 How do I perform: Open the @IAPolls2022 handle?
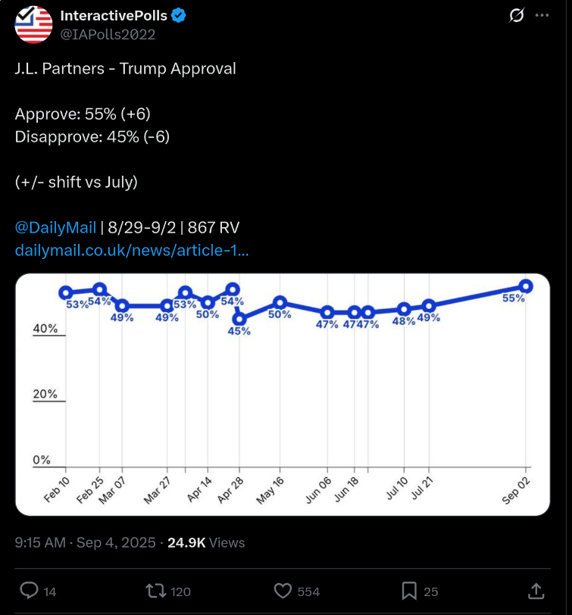coord(108,34)
